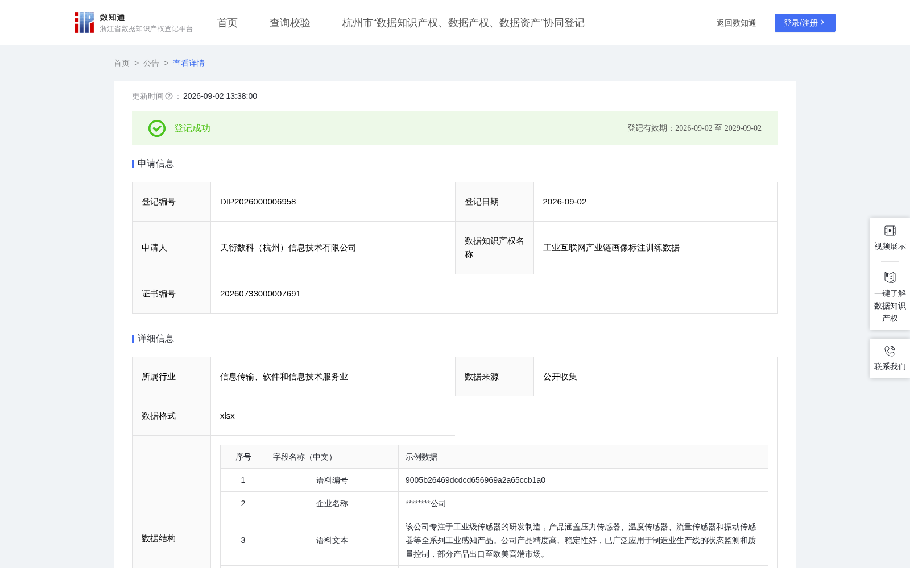The height and width of the screenshot is (568, 910).
Task: Click the green 登记成功 checkmark icon
Action: (x=157, y=128)
